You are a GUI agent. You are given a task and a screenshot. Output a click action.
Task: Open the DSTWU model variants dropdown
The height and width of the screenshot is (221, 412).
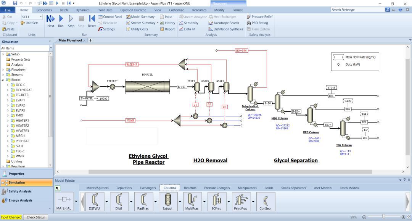(x=107, y=202)
